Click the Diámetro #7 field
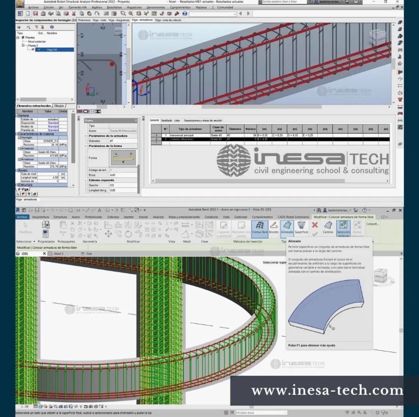This screenshot has width=419, height=417. point(123,141)
